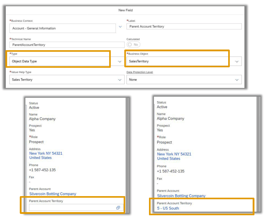Select the Business Object field showing SalesTerritory
Screen dimensions: 266x219
[184, 61]
